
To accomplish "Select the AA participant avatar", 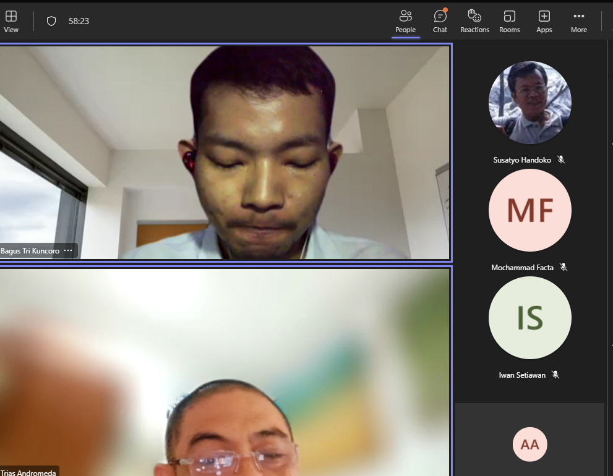I will [529, 444].
